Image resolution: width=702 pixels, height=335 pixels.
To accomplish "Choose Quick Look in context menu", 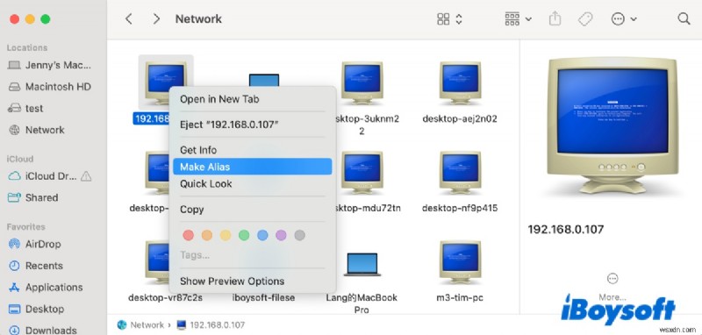I will click(253, 183).
